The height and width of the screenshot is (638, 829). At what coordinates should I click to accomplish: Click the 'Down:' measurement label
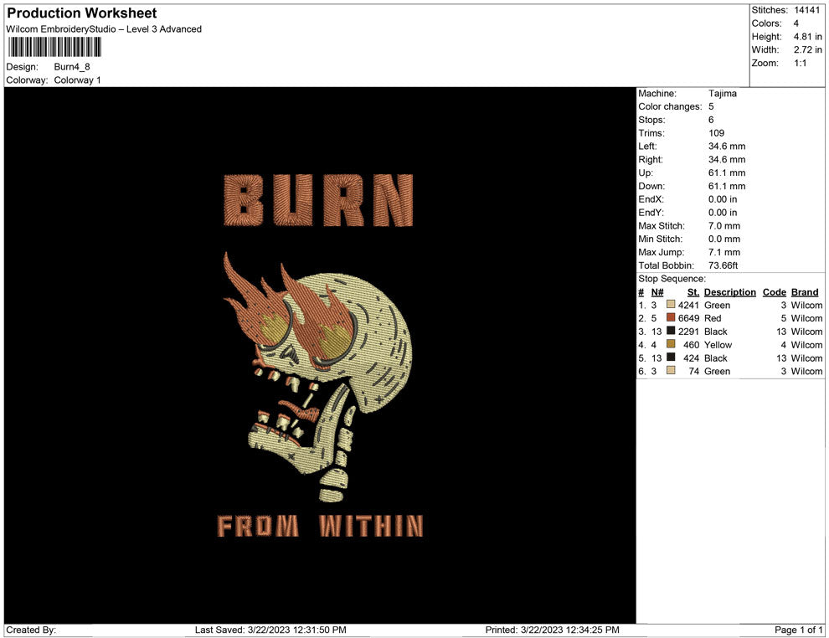point(651,186)
